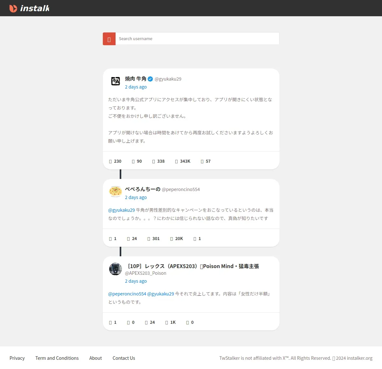This screenshot has height=369, width=382.
Task: Open the @peperoncino554 handle in the second post header
Action: 181,189
